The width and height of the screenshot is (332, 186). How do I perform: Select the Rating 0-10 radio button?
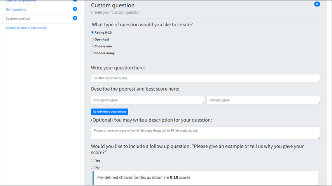coord(92,32)
